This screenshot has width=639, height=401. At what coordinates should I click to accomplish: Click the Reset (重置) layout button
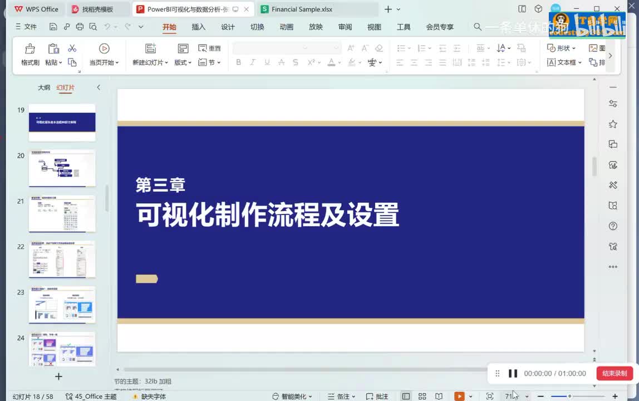click(x=209, y=48)
